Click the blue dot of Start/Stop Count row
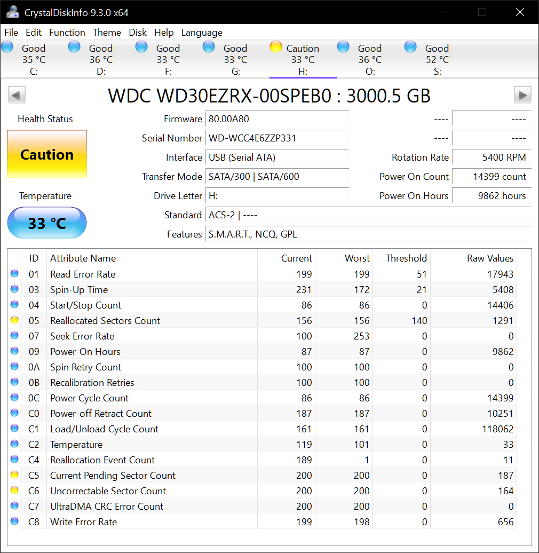The width and height of the screenshot is (539, 553). point(14,304)
